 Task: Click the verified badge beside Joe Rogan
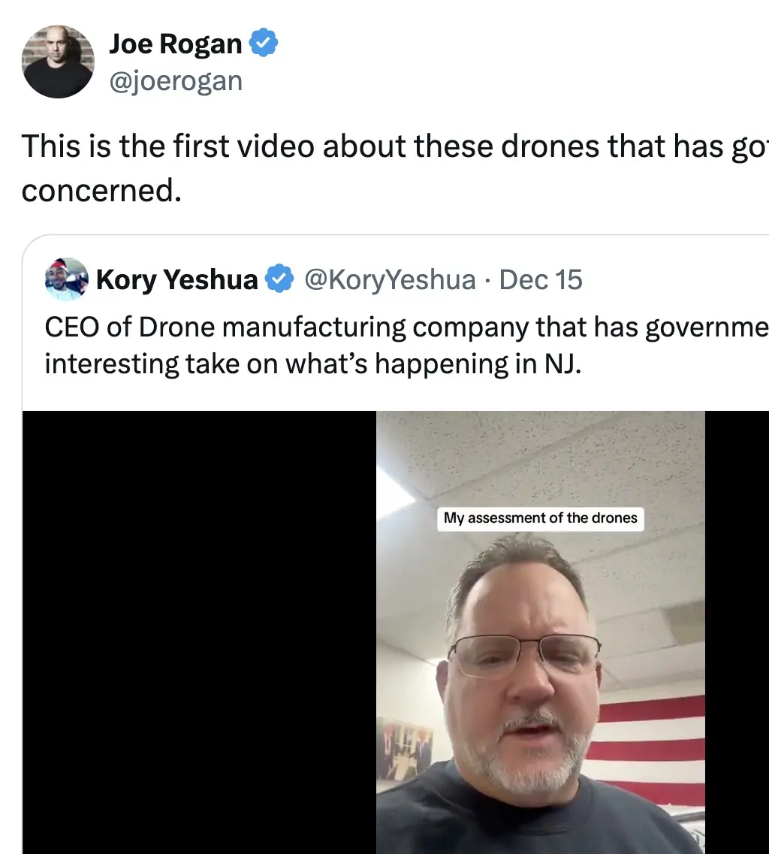263,44
